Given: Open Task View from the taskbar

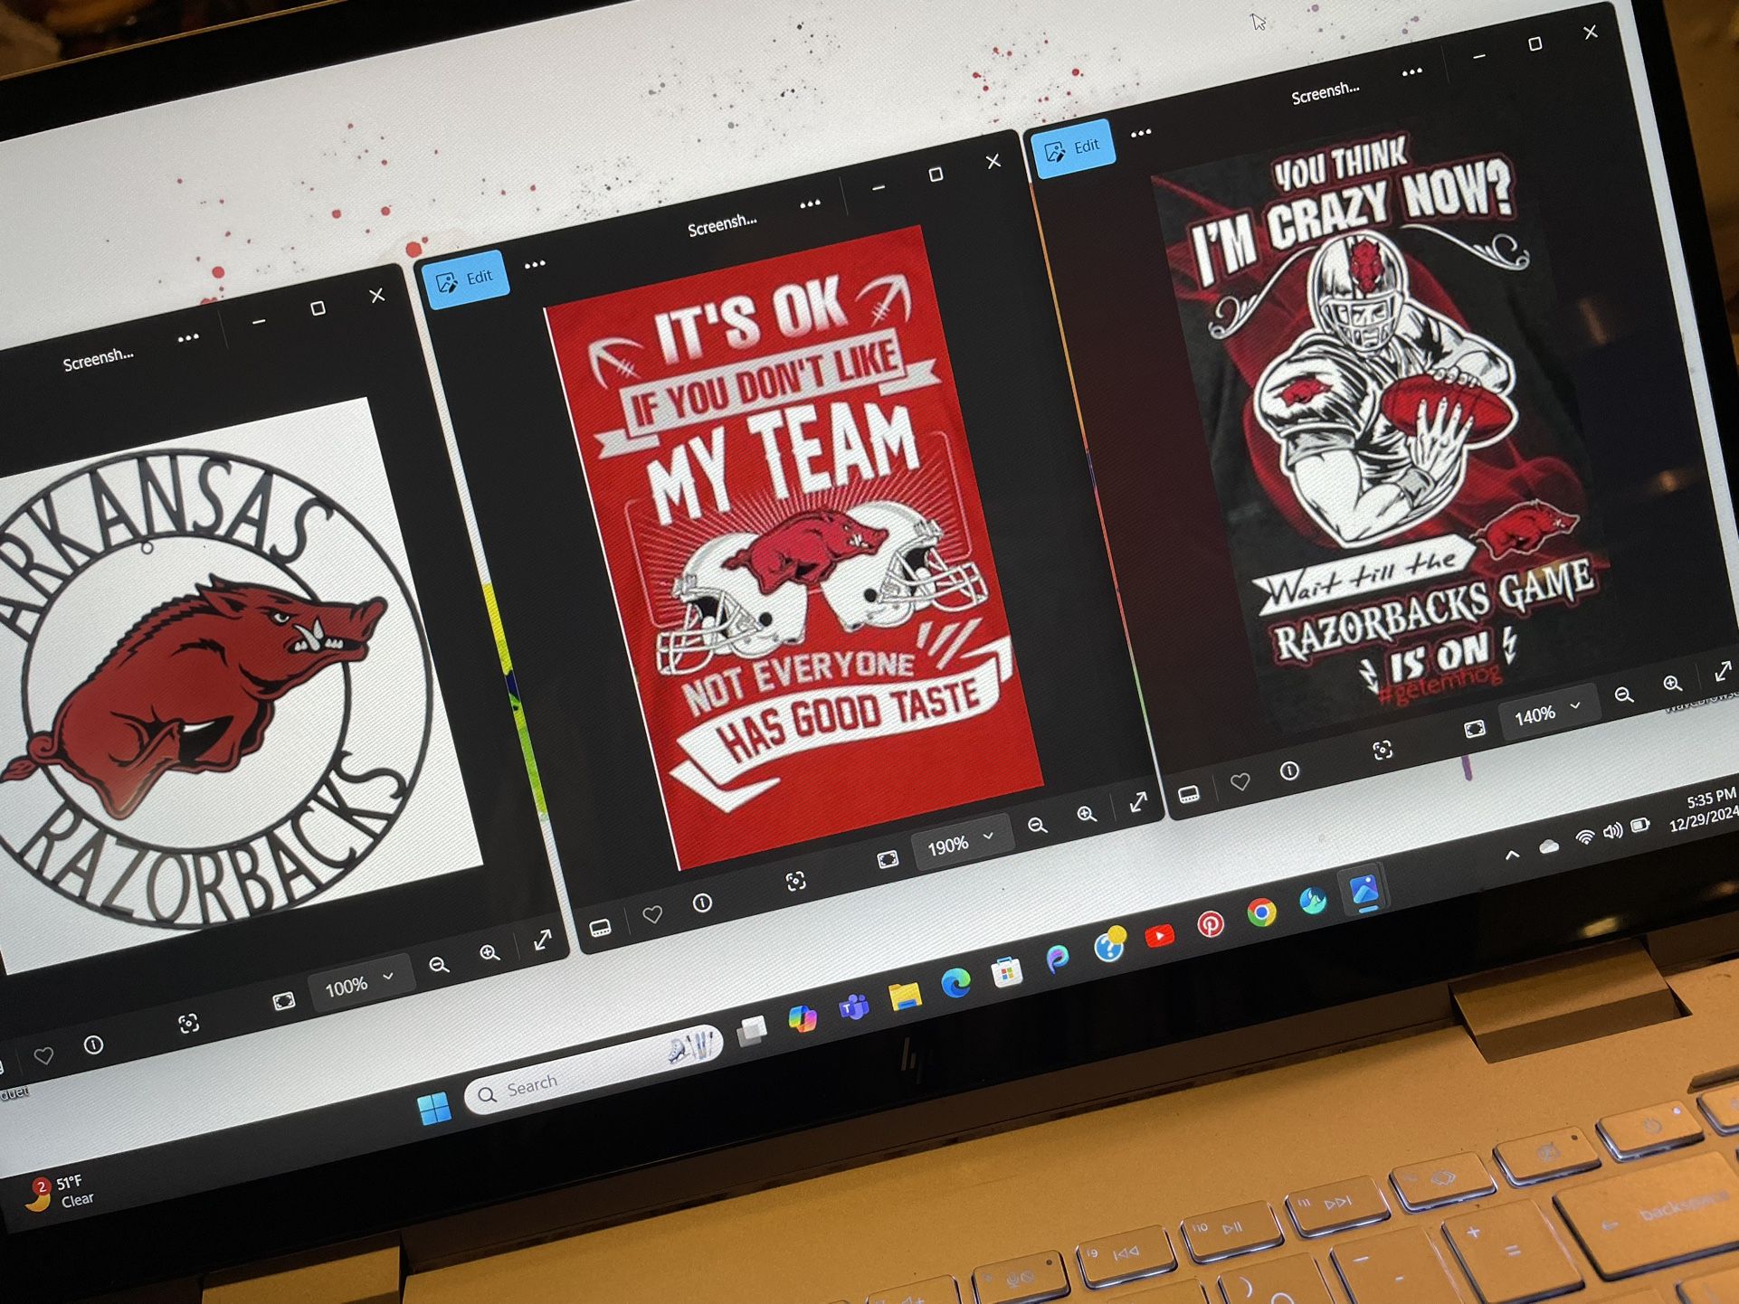Looking at the screenshot, I should (751, 1030).
